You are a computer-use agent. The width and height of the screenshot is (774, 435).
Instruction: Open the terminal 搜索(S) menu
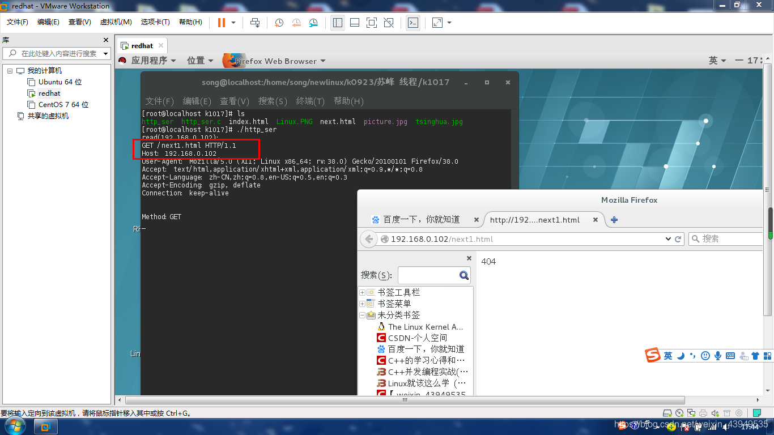[273, 101]
